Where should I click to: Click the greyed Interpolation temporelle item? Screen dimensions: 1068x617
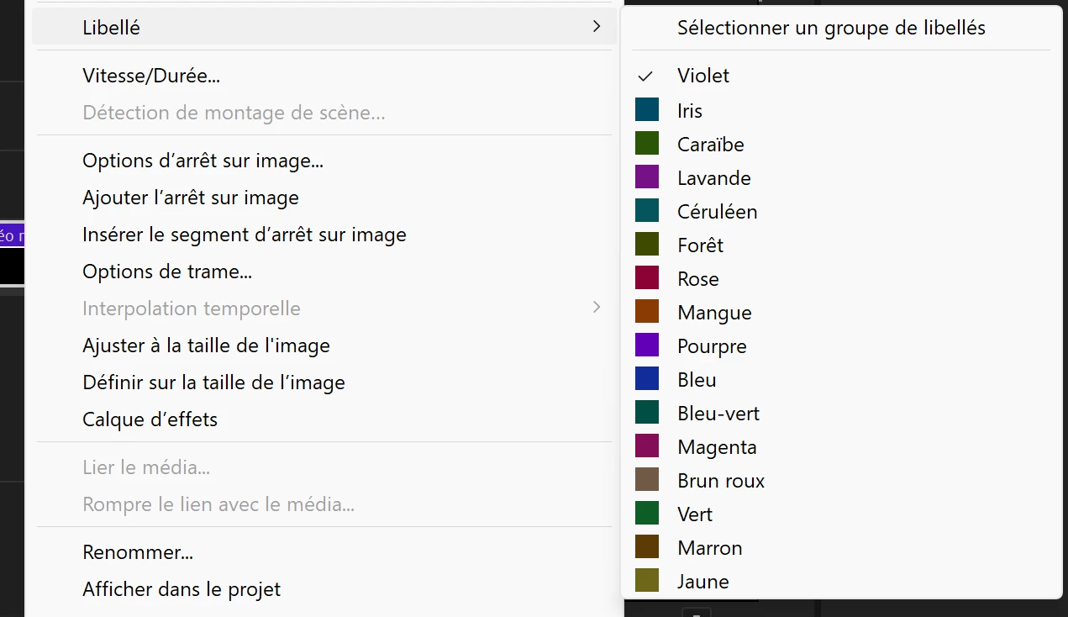[192, 308]
